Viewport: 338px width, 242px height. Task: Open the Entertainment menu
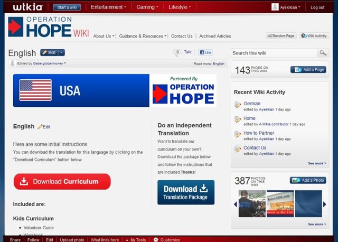(x=108, y=7)
